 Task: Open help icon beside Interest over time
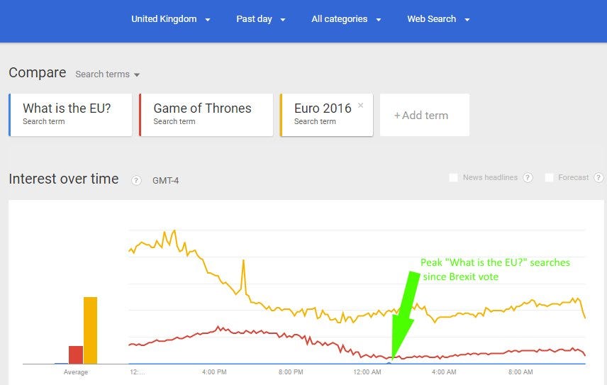pyautogui.click(x=136, y=180)
